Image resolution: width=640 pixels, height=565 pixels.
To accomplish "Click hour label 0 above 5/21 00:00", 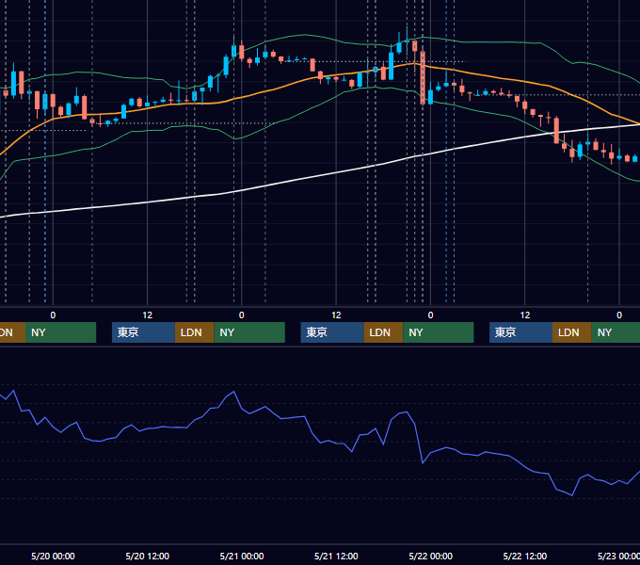I will [242, 315].
